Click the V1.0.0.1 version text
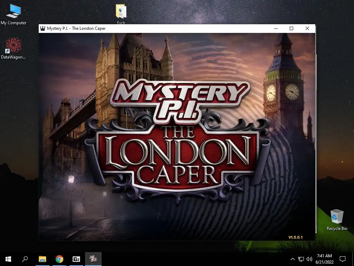The height and width of the screenshot is (266, 354). pos(295,237)
